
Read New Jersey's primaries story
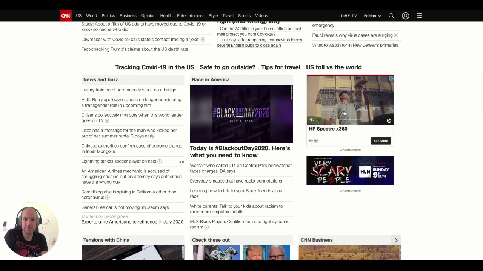click(355, 45)
